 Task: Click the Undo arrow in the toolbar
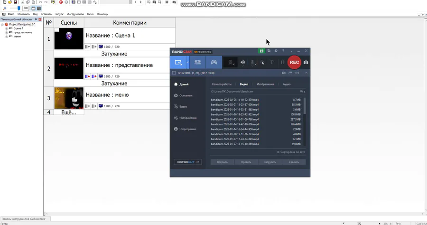pyautogui.click(x=40, y=2)
